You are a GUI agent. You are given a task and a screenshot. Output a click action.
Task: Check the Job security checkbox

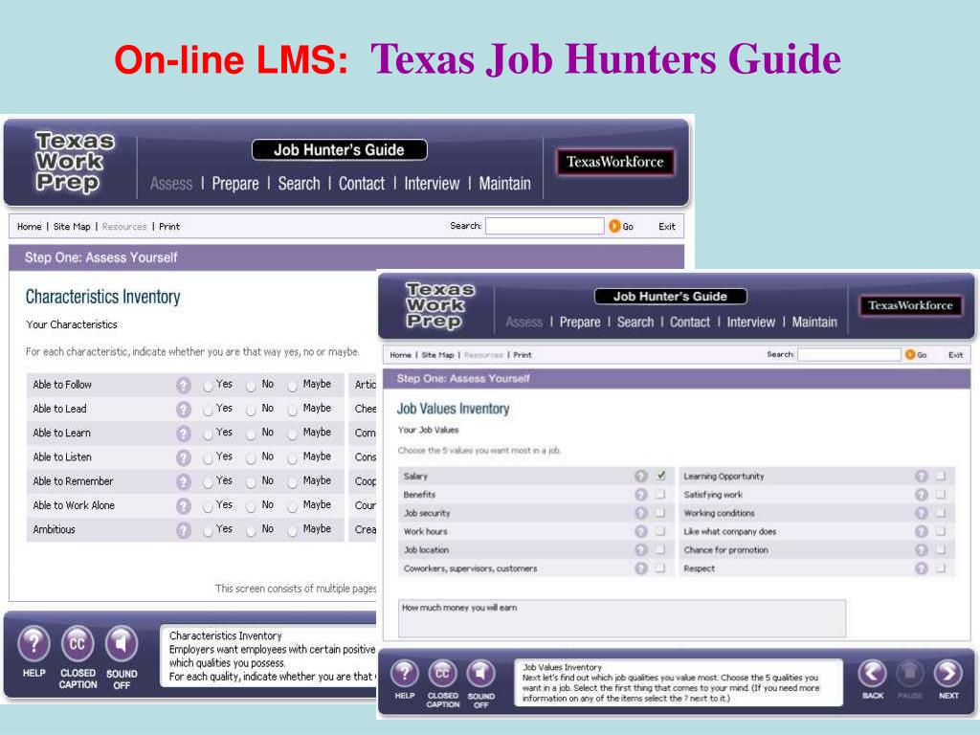pos(660,513)
